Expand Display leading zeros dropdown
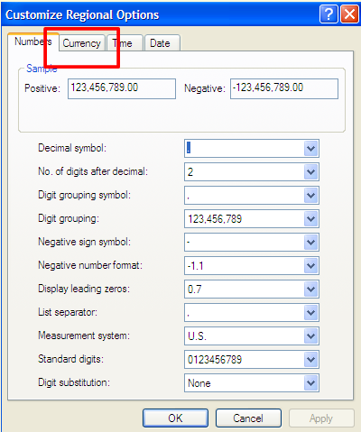Viewport: 361px width, 432px height. [x=310, y=290]
